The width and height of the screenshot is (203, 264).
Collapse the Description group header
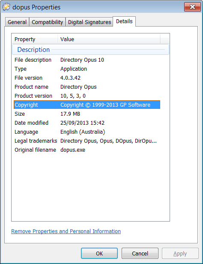click(x=90, y=50)
